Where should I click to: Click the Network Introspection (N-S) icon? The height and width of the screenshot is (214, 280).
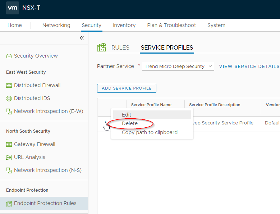pyautogui.click(x=9, y=170)
